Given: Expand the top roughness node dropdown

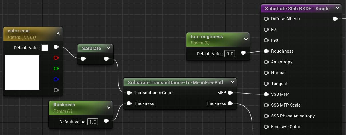Looking at the screenshot, I should (x=246, y=39).
